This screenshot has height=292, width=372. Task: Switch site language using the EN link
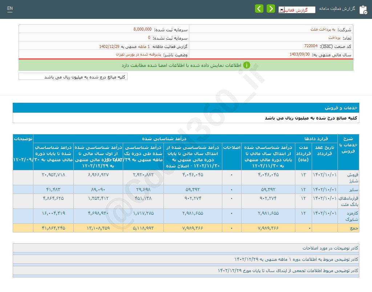pyautogui.click(x=10, y=8)
